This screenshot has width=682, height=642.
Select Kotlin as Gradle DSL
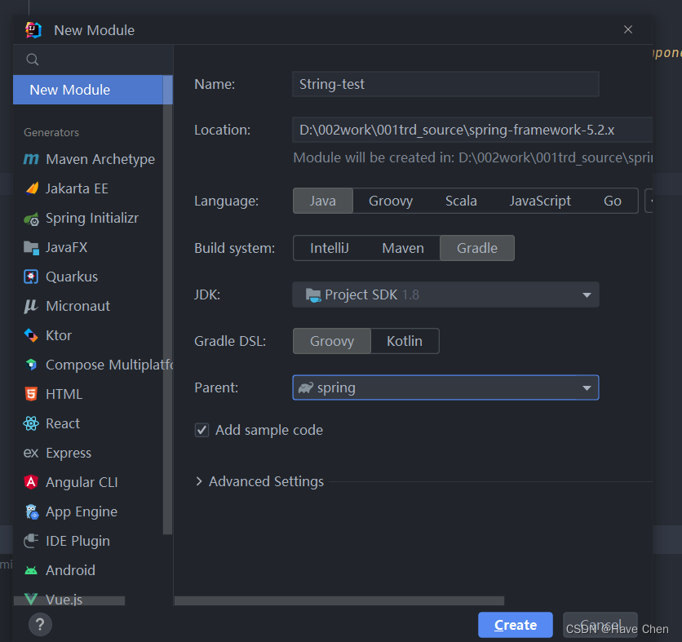(x=405, y=341)
